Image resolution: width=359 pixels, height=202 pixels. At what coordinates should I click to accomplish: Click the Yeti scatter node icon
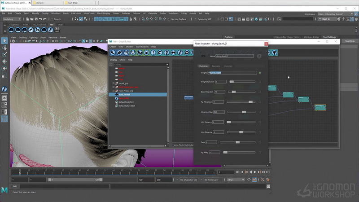[133, 53]
